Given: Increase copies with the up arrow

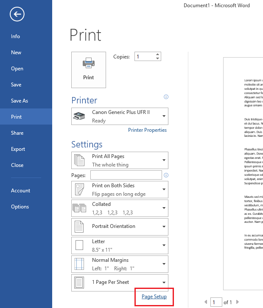Looking at the screenshot, I should point(158,54).
